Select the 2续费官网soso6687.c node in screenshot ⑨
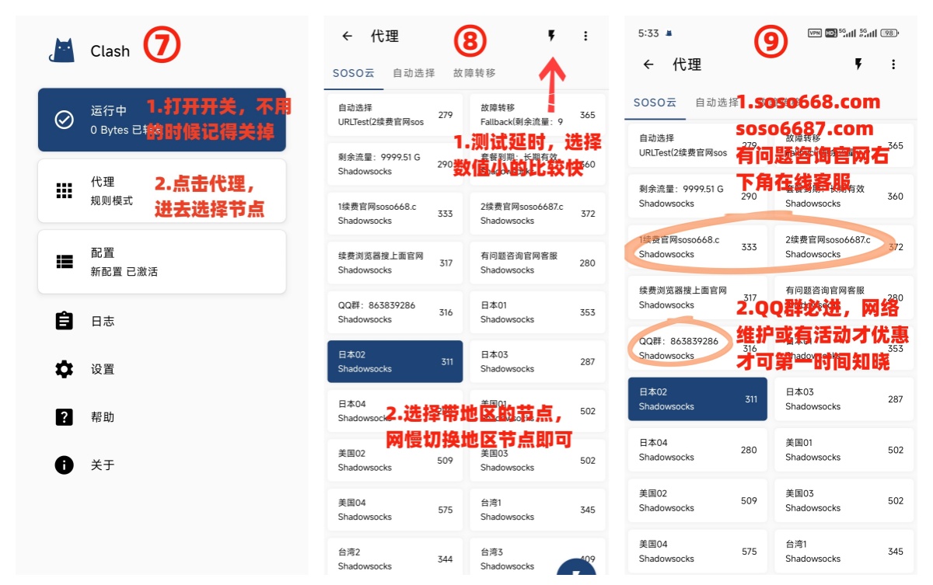Image resolution: width=933 pixels, height=585 pixels. [x=844, y=247]
